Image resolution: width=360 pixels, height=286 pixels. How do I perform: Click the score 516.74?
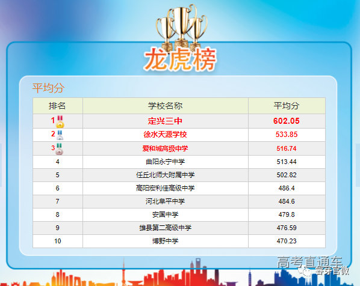point(287,148)
